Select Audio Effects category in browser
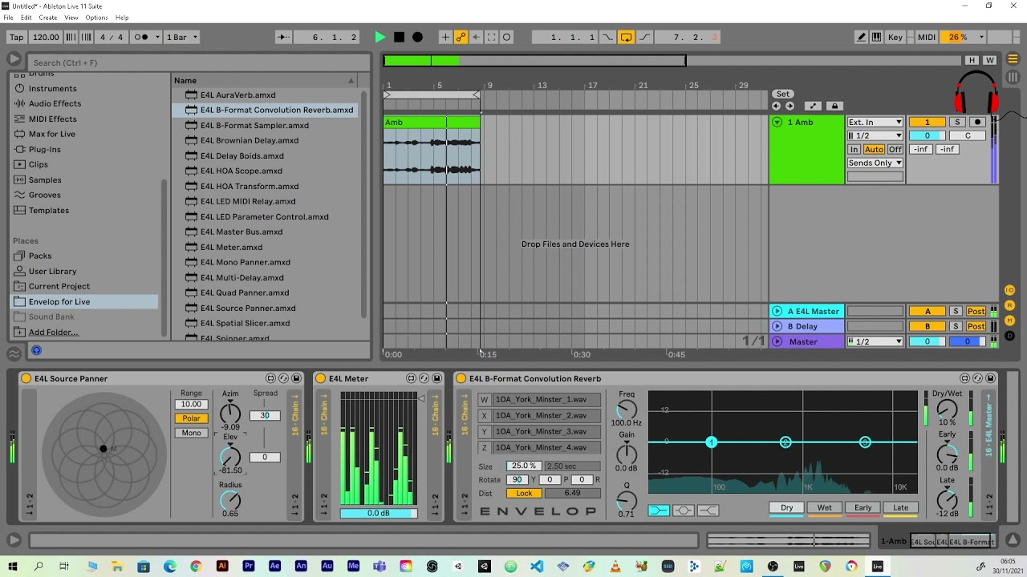The height and width of the screenshot is (577, 1027). (55, 103)
